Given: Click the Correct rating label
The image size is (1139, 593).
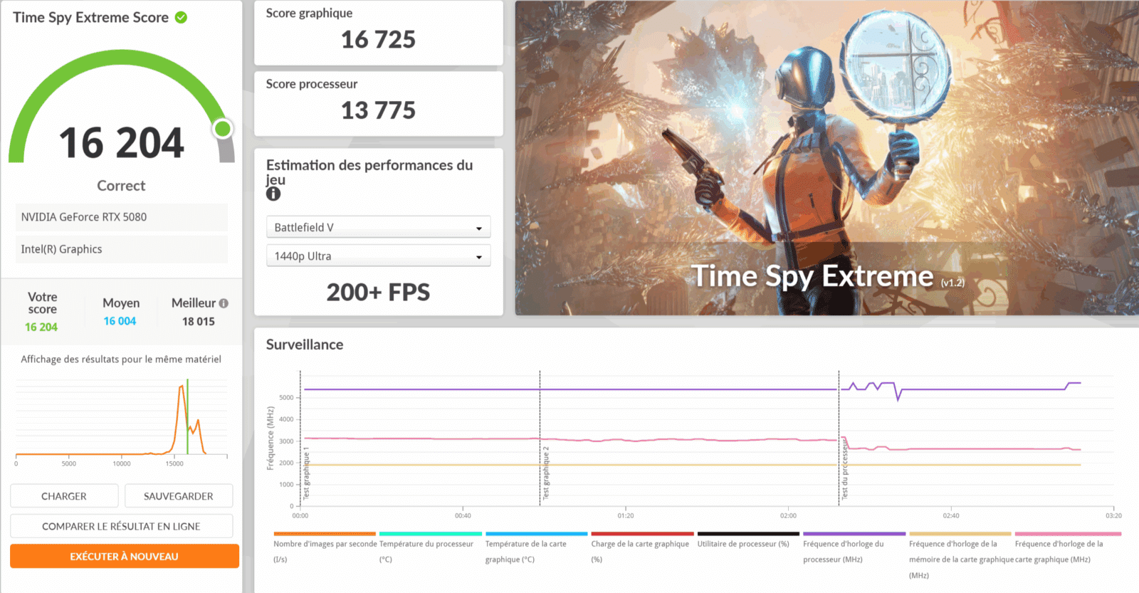Looking at the screenshot, I should [121, 186].
